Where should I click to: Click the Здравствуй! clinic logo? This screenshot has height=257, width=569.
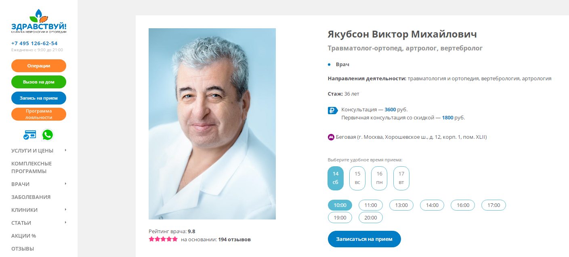pyautogui.click(x=39, y=21)
